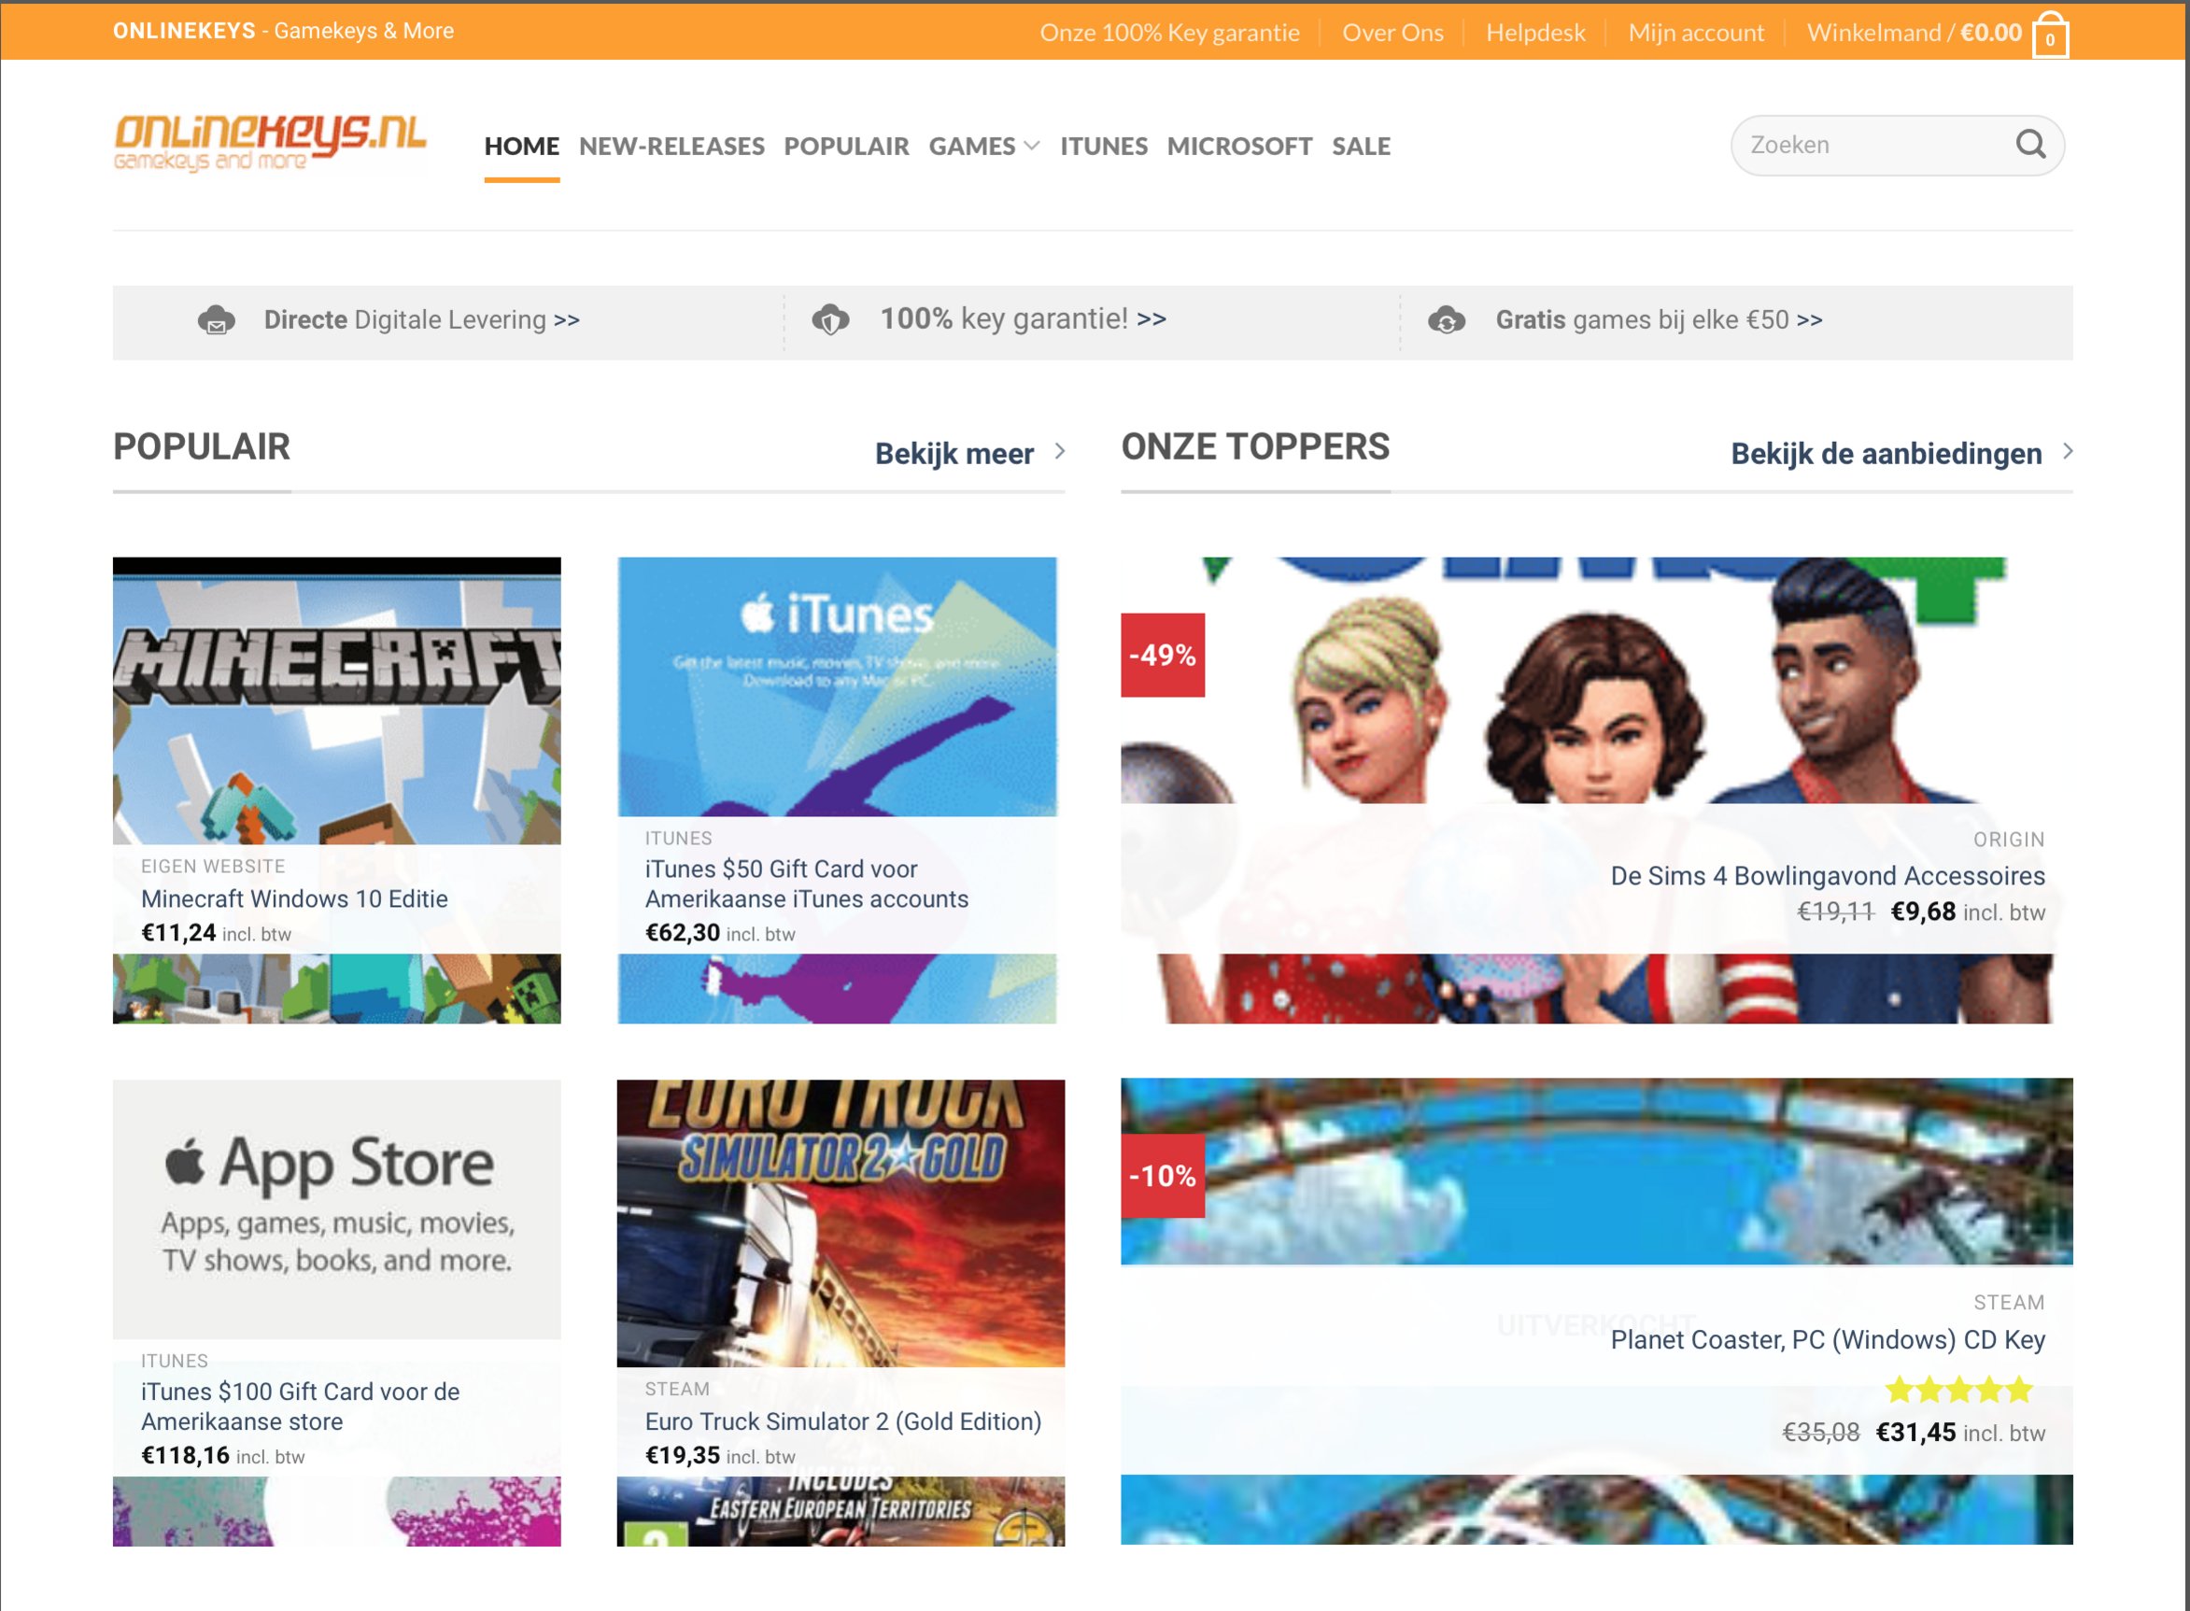This screenshot has height=1611, width=2190.
Task: Click the €9,68 Sims 4 sale price
Action: 1923,911
